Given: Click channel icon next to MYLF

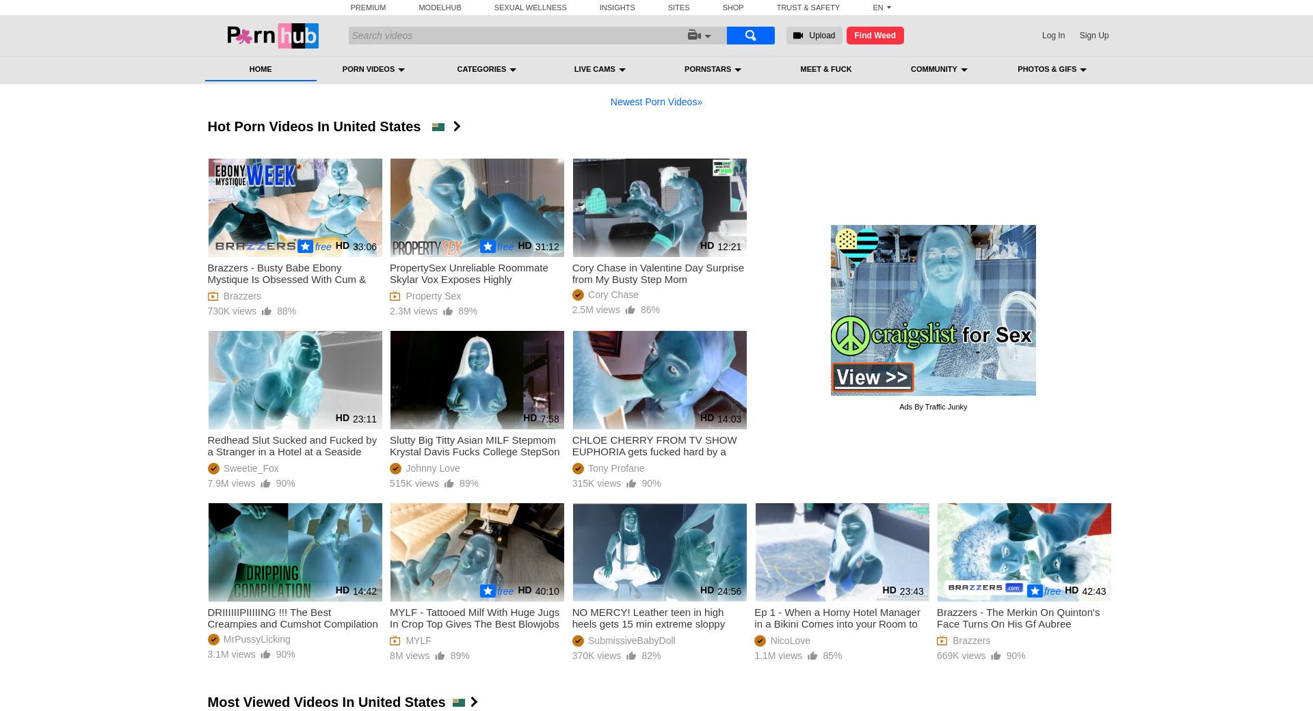Looking at the screenshot, I should tap(395, 641).
